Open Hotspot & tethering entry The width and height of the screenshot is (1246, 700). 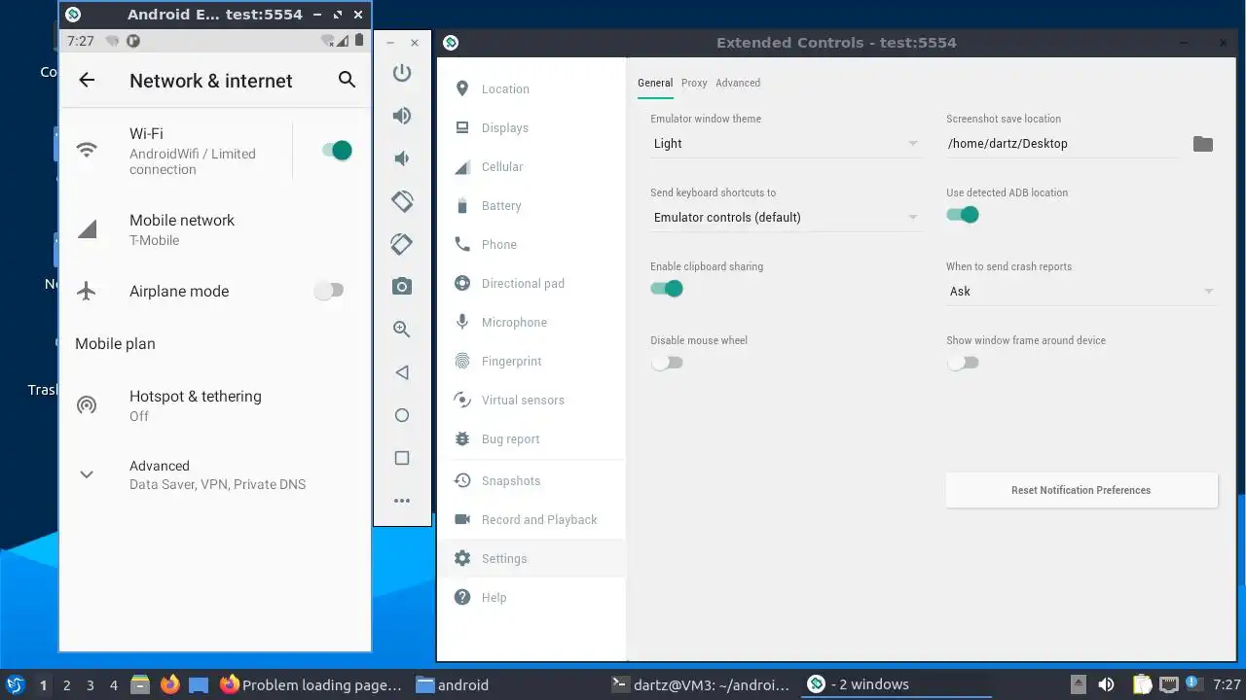click(215, 405)
